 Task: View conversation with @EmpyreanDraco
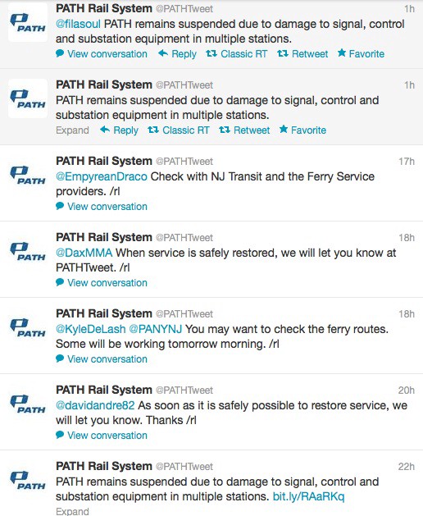click(x=102, y=207)
